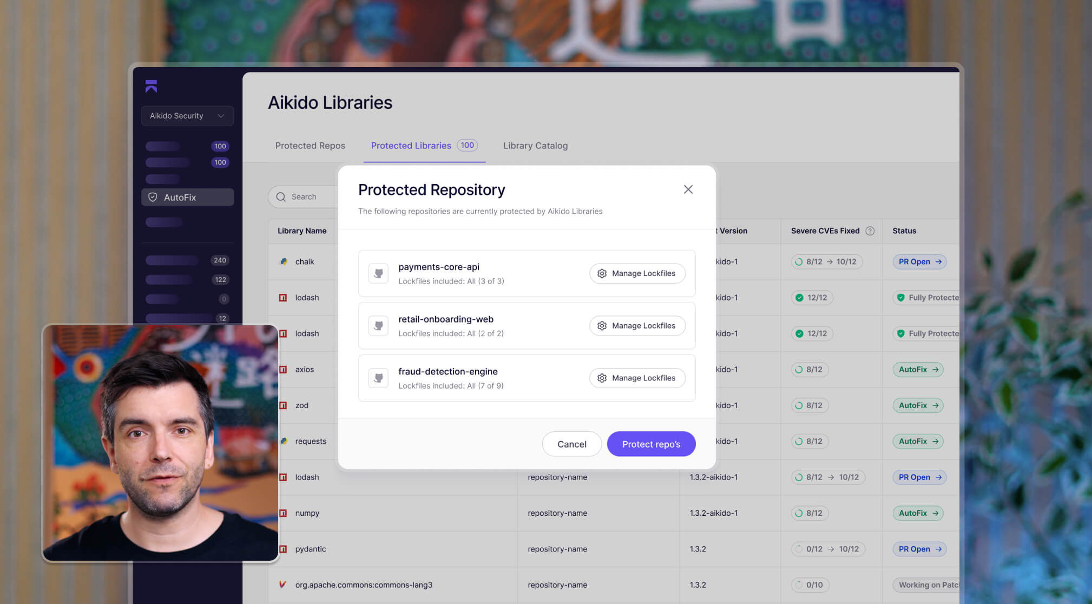1092x604 pixels.
Task: Manage Lockfiles for retail-onboarding-web
Action: pyautogui.click(x=637, y=326)
